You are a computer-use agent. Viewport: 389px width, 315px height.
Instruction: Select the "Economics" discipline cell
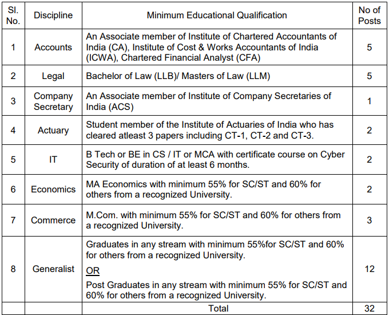tap(53, 190)
